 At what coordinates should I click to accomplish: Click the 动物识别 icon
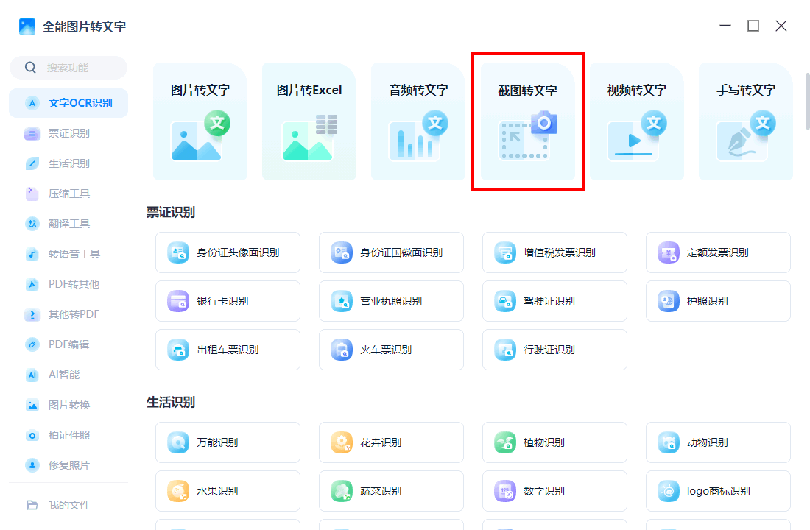point(668,442)
